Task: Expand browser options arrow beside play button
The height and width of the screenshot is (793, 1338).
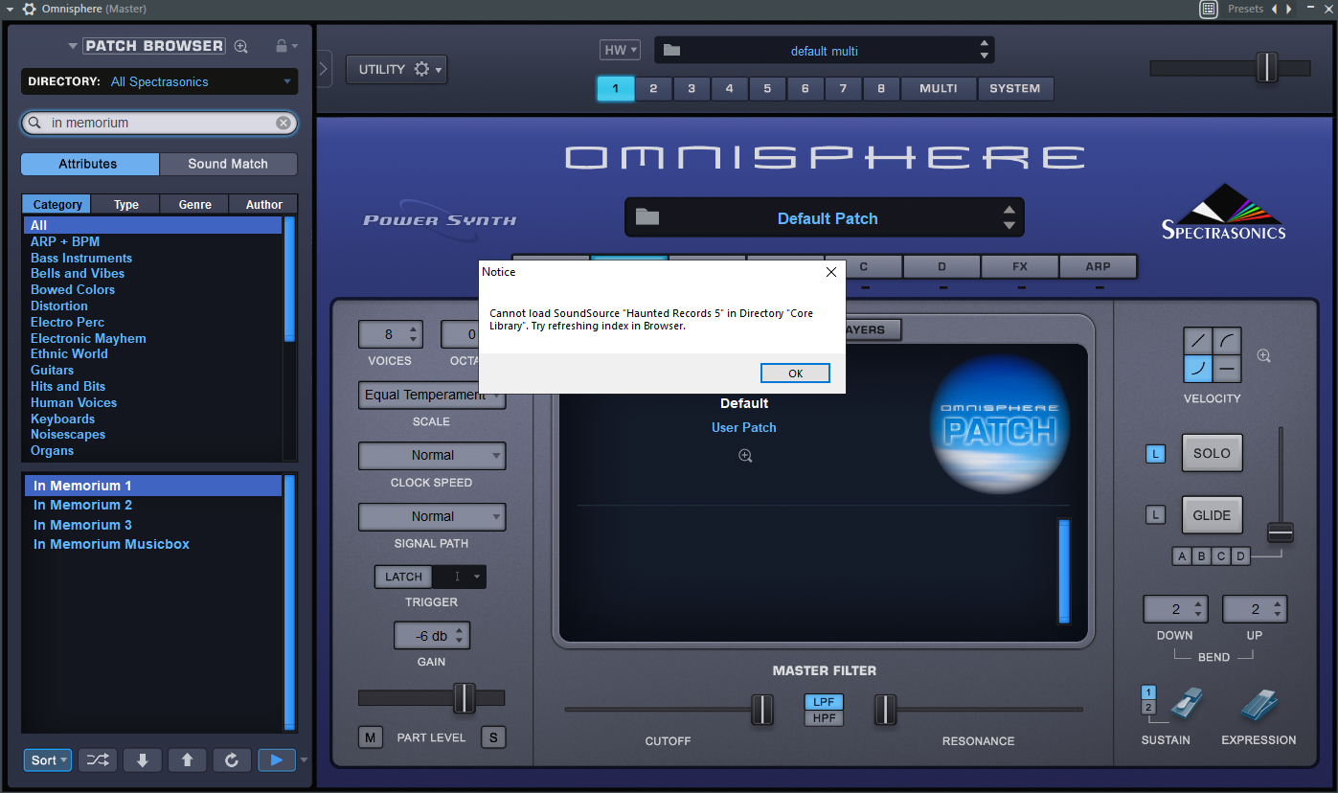Action: 305,760
